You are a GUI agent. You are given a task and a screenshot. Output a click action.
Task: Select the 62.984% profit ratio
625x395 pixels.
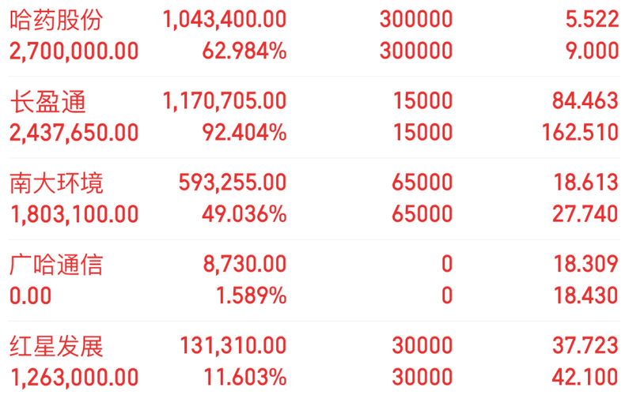244,51
